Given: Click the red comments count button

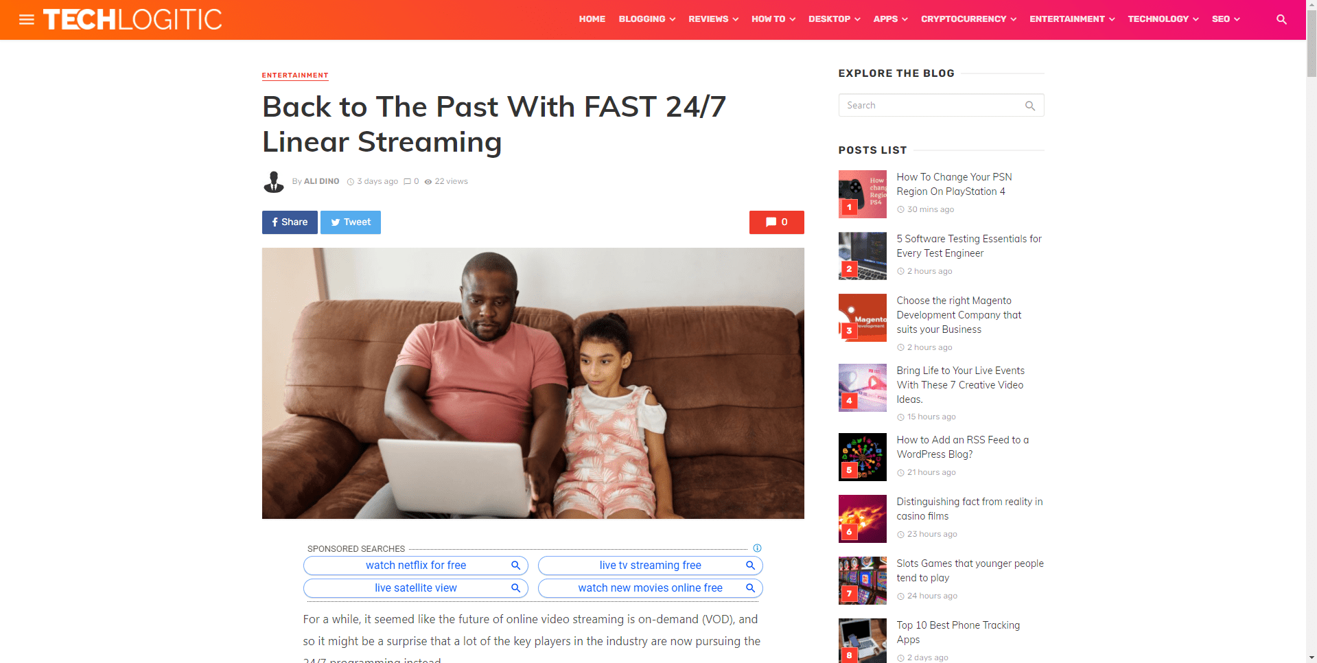Looking at the screenshot, I should (776, 222).
